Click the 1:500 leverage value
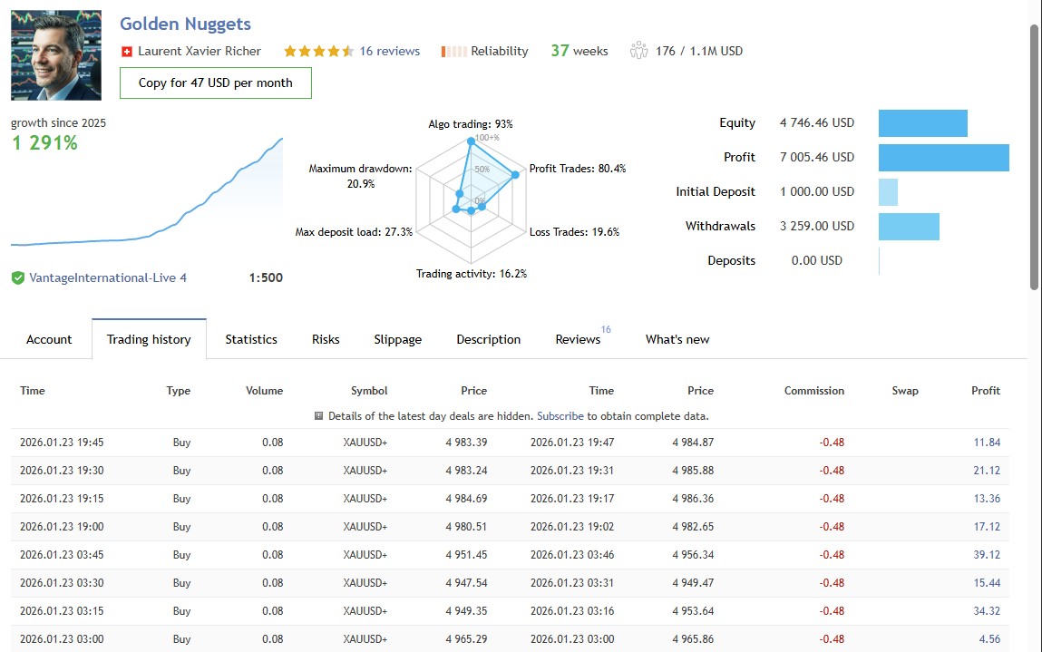Image resolution: width=1042 pixels, height=652 pixels. [266, 277]
